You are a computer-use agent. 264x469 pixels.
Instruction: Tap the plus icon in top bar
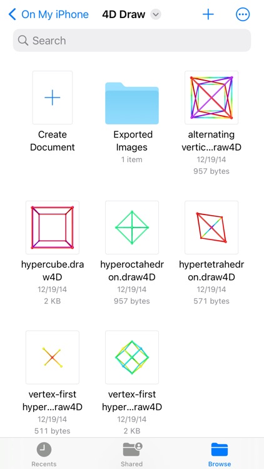(x=208, y=14)
